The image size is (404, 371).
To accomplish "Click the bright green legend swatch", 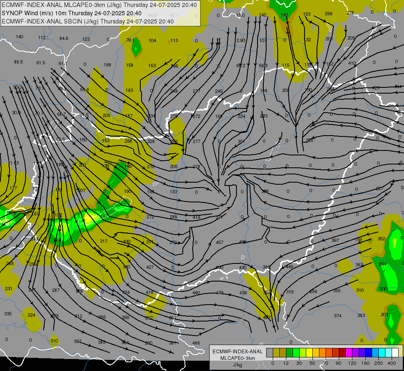I will click(296, 352).
